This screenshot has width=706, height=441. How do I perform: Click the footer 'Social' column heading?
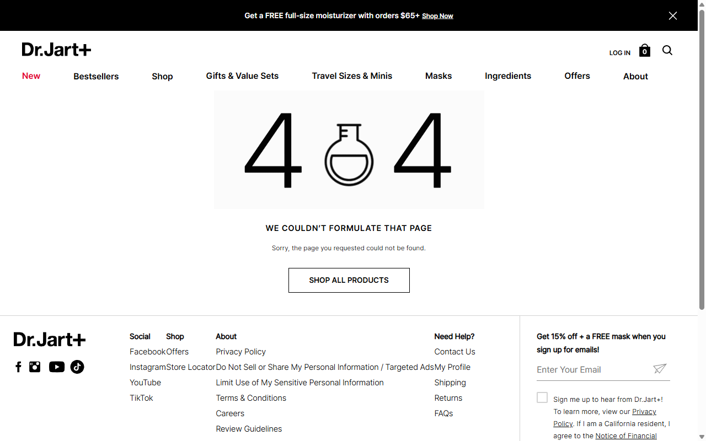[140, 336]
